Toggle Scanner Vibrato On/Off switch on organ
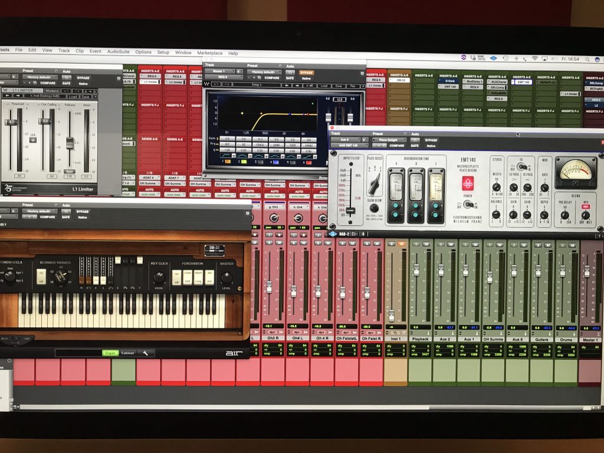Viewport: 604px width, 453px height. 41,275
